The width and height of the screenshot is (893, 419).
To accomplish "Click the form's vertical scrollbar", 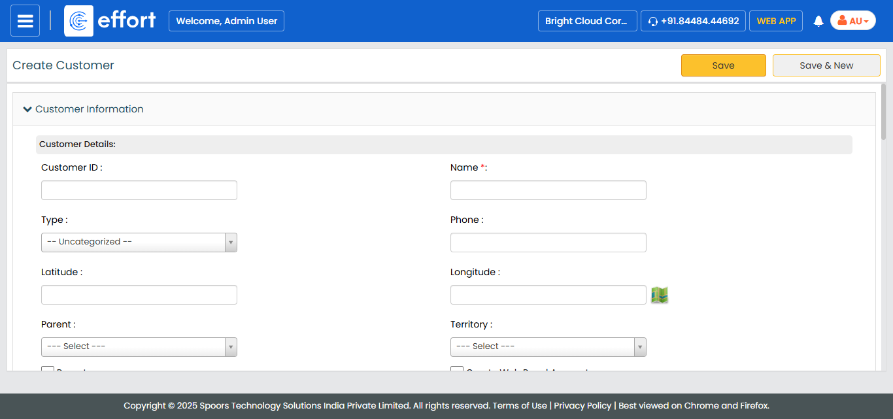I will [883, 111].
